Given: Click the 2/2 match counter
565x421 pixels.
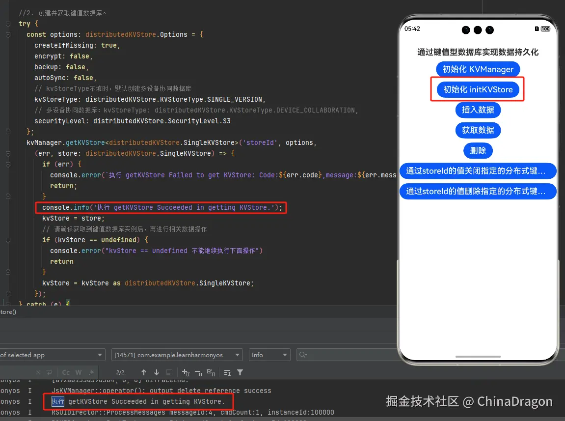Looking at the screenshot, I should pos(120,372).
